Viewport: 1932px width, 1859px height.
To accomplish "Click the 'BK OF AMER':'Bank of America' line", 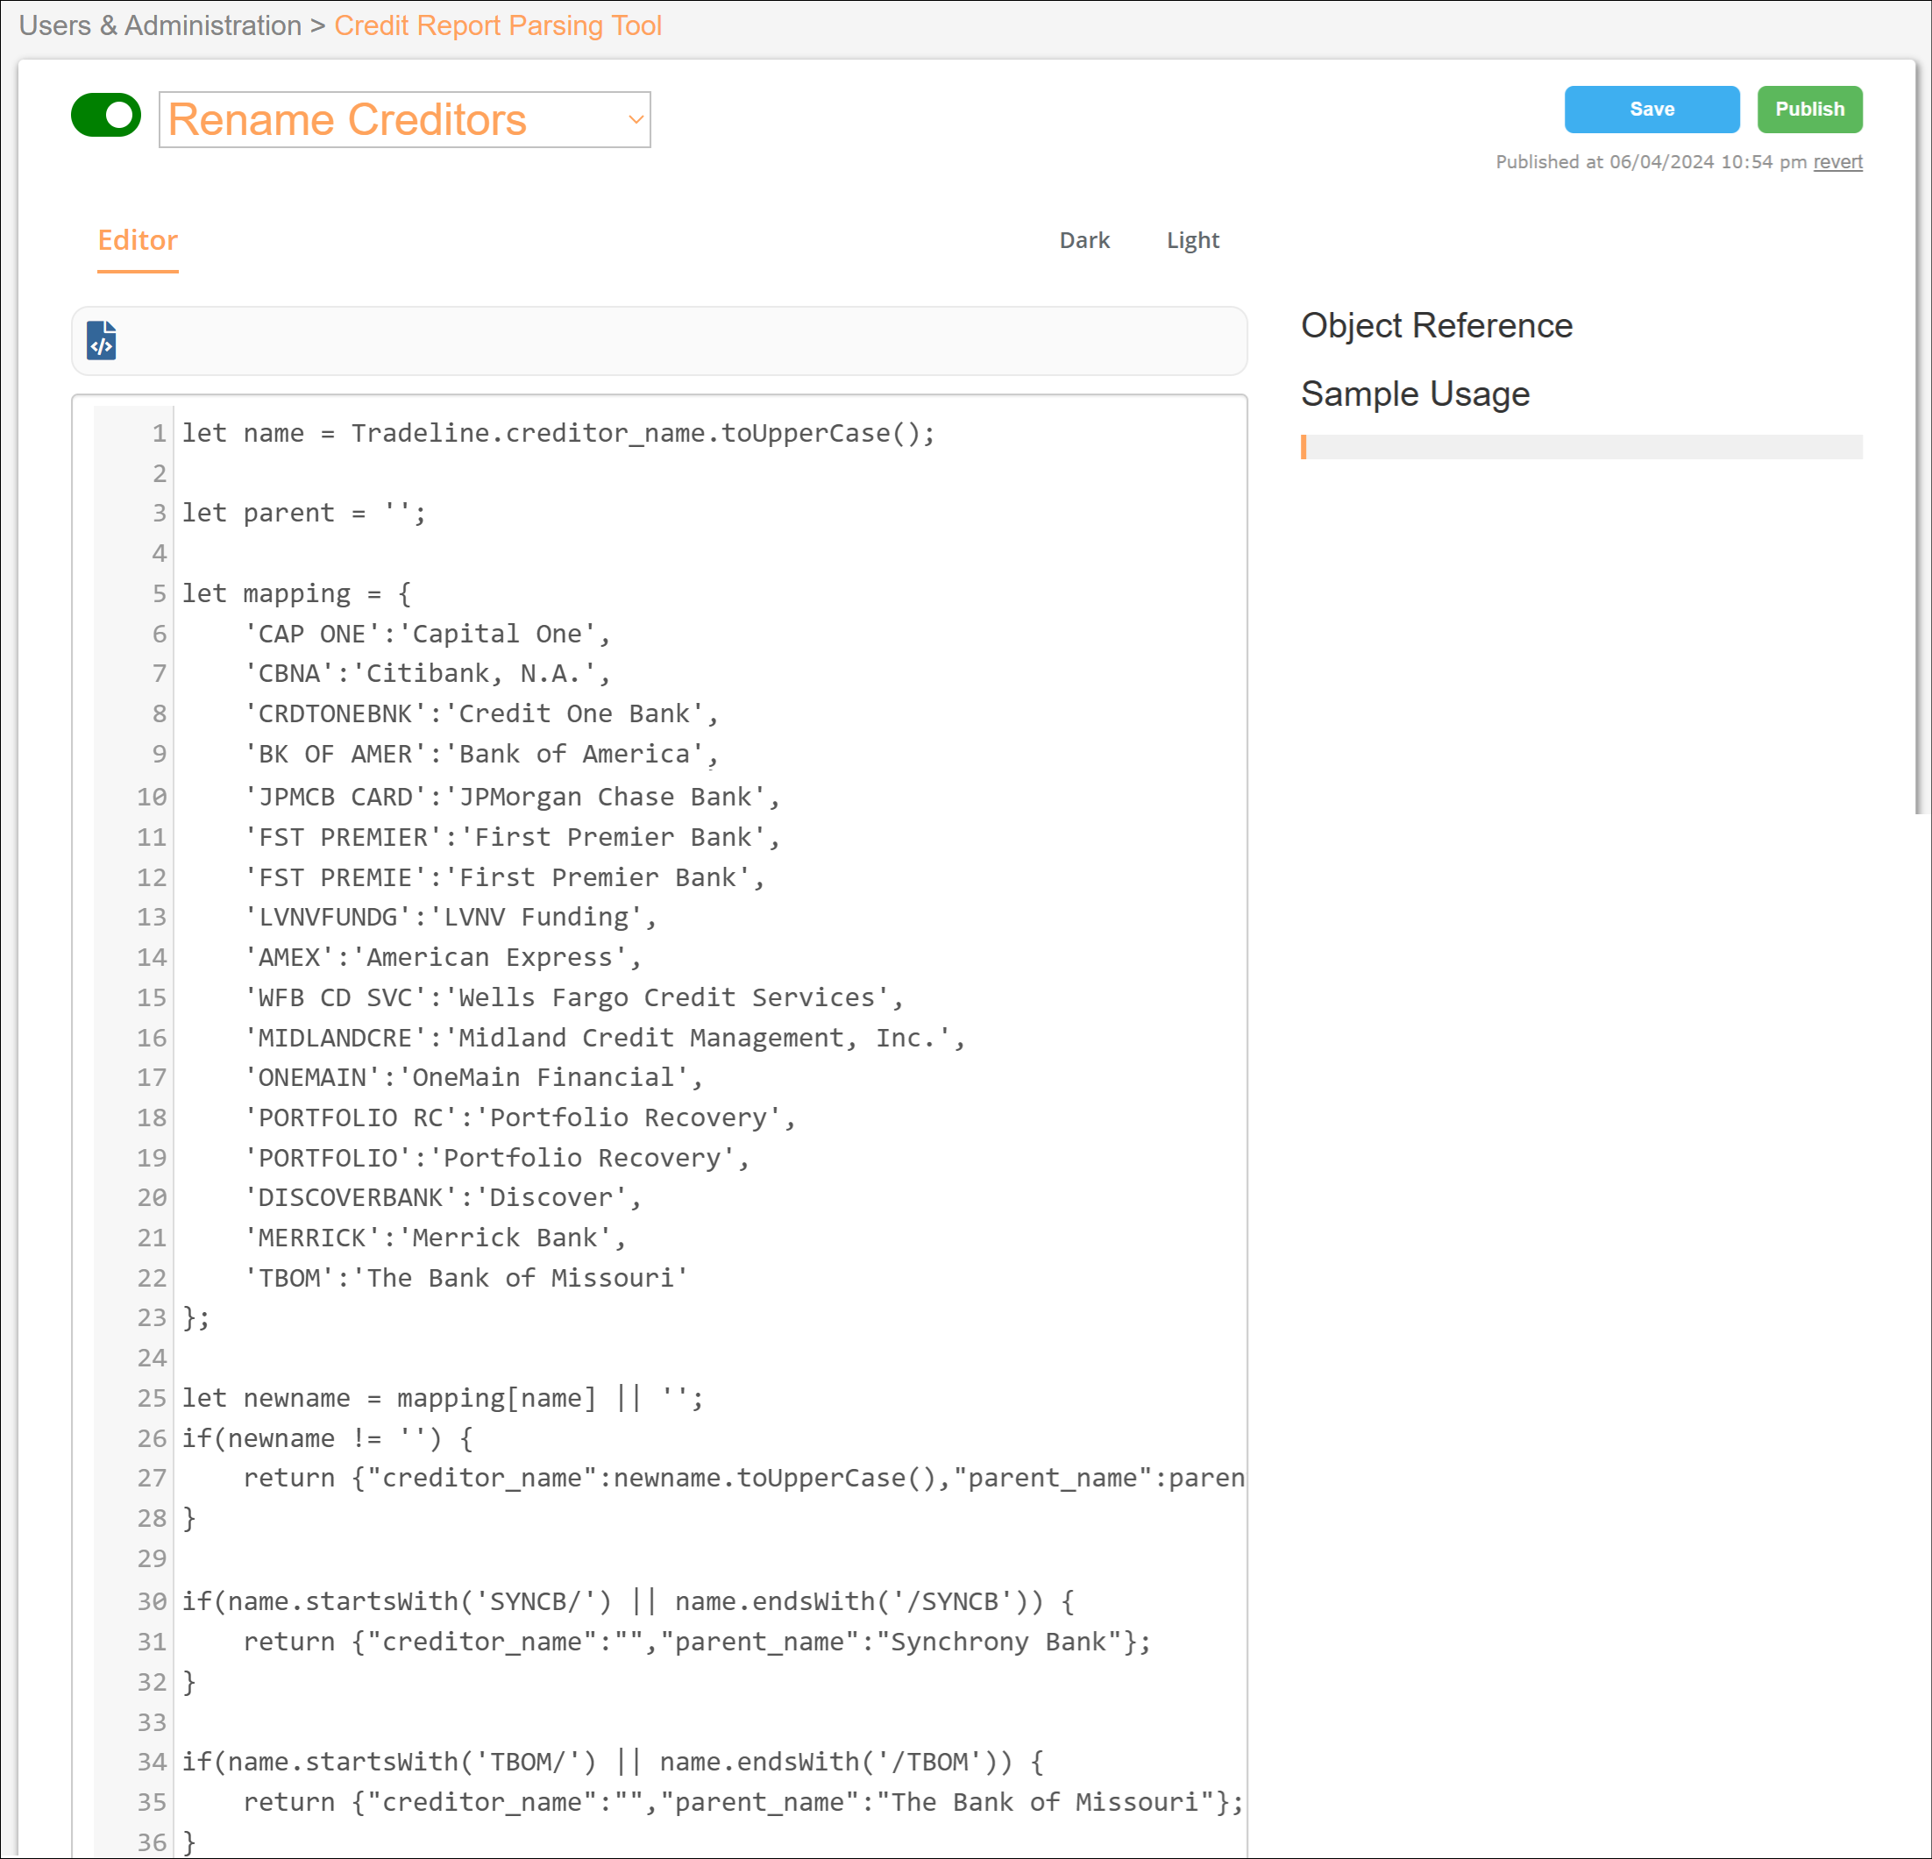I will 481,755.
